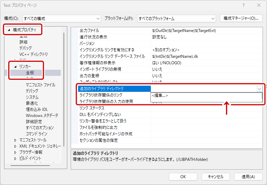Viewport: 267px width, 185px height.
Task: Click the $(OutDir)$(TargetName)$(TargetExt) value
Action: tap(184, 31)
